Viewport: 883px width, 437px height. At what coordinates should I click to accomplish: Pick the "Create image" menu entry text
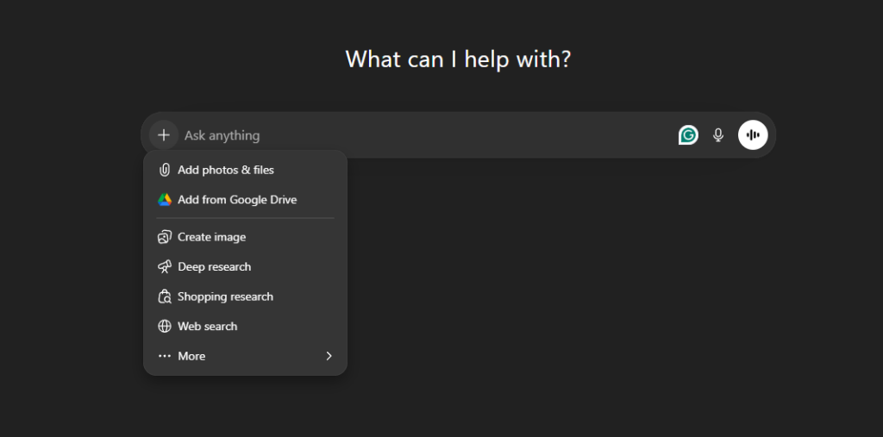point(211,237)
